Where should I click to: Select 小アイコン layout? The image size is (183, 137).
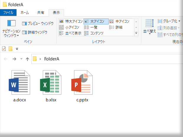69,27
